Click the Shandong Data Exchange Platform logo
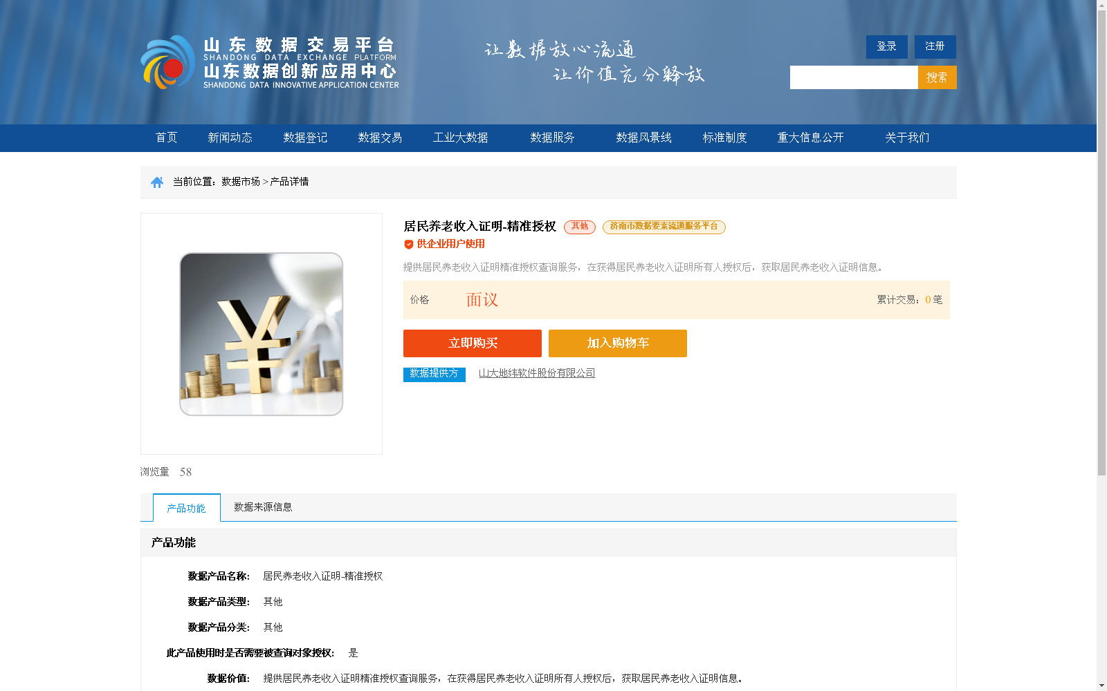 (x=270, y=62)
